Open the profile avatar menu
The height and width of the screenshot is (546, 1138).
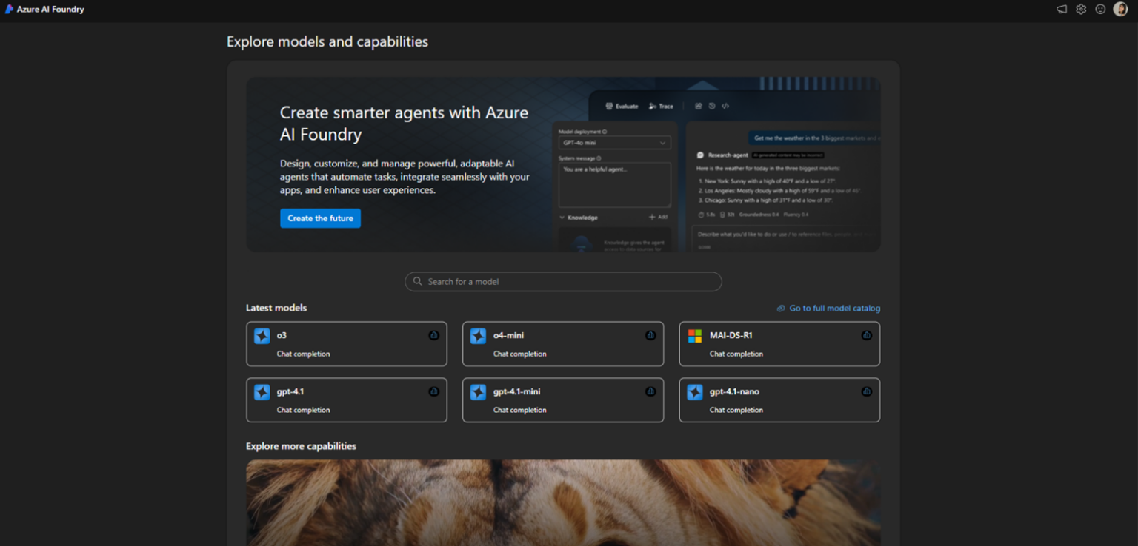pos(1119,9)
